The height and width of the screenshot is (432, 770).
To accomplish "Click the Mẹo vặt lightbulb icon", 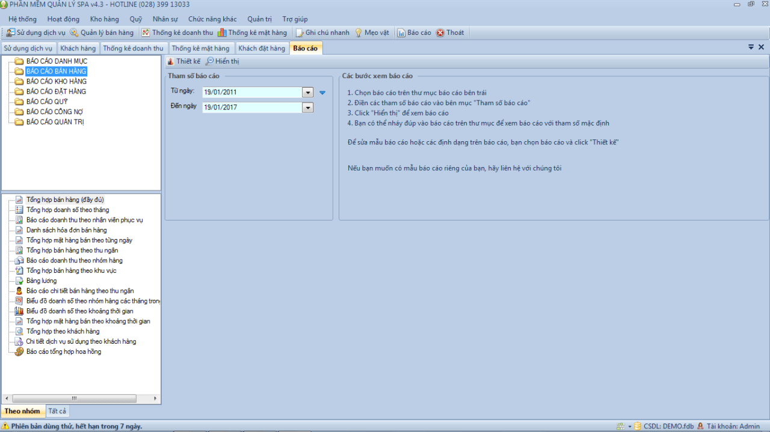I will [x=359, y=32].
